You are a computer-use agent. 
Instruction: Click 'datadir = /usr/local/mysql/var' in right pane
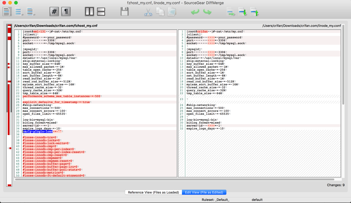coord(213,58)
